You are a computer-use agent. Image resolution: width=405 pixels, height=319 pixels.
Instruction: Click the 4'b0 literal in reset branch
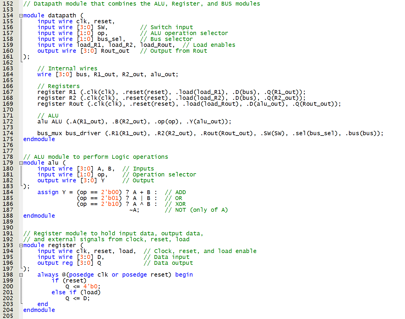tap(90, 287)
